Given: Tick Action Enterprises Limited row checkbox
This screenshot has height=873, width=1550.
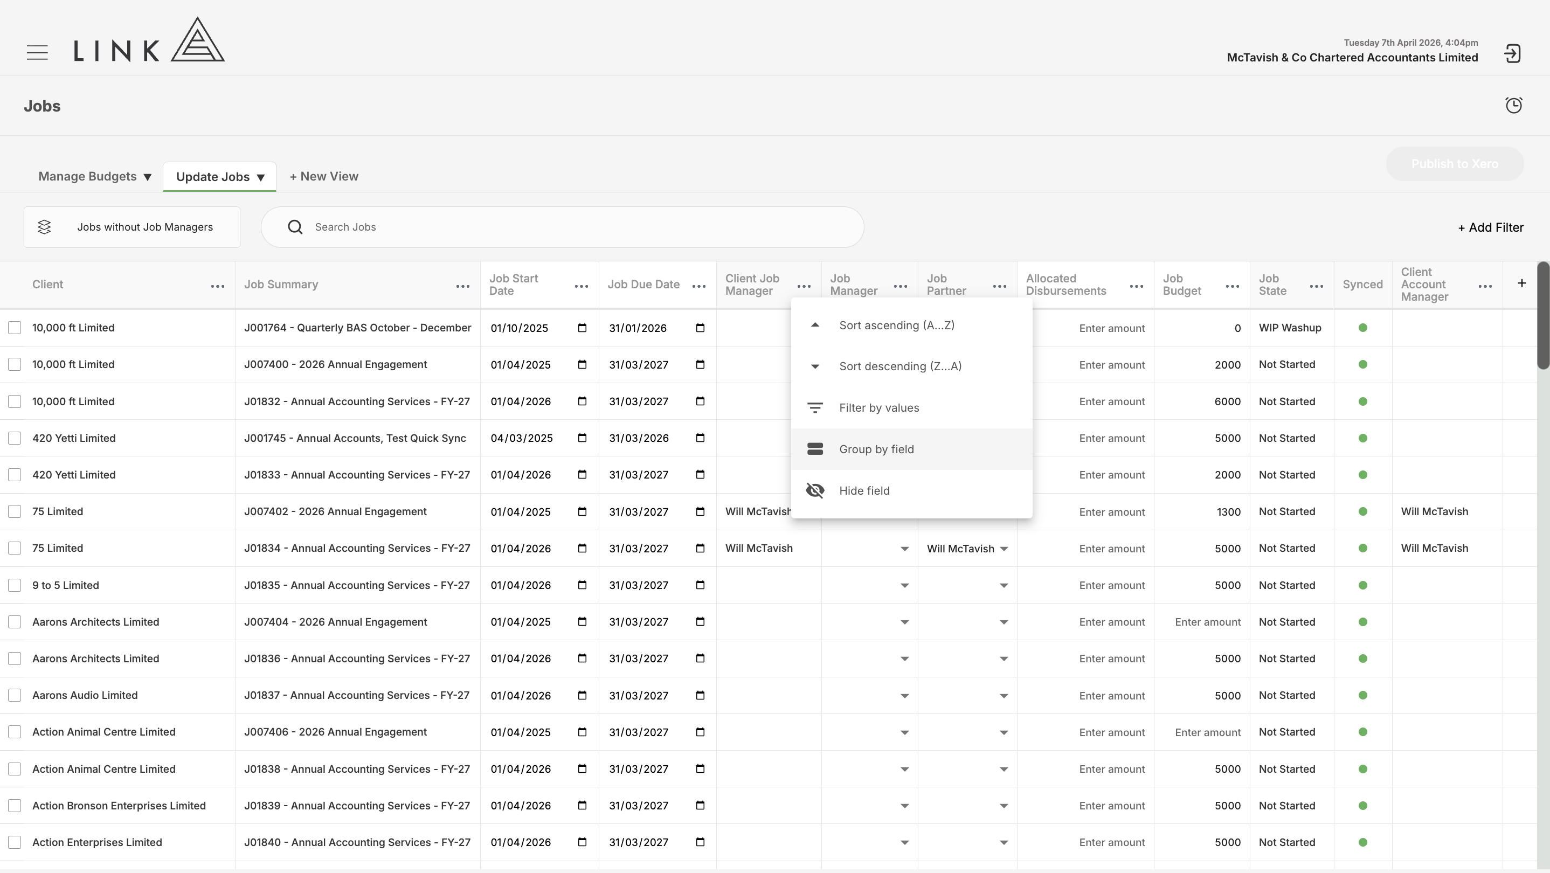Looking at the screenshot, I should [x=15, y=842].
